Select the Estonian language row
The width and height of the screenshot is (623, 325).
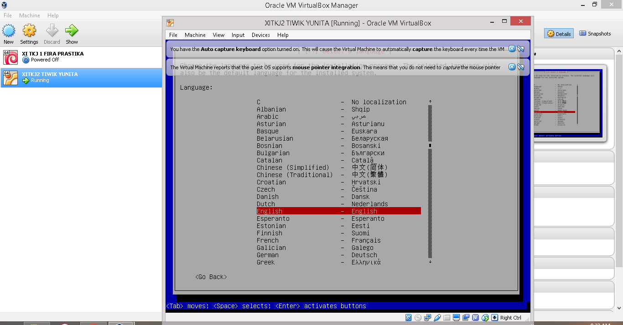click(x=339, y=226)
